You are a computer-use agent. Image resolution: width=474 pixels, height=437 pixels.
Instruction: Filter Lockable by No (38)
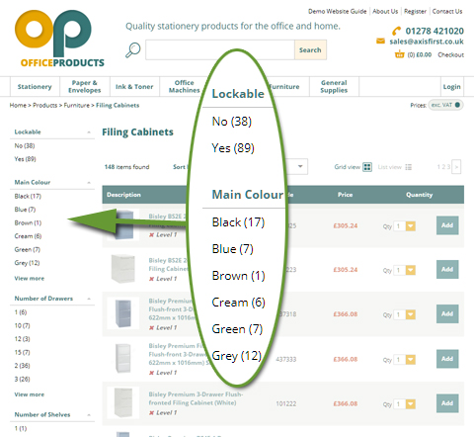click(x=25, y=145)
